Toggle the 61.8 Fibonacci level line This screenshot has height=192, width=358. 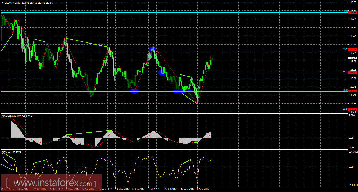click(179, 110)
